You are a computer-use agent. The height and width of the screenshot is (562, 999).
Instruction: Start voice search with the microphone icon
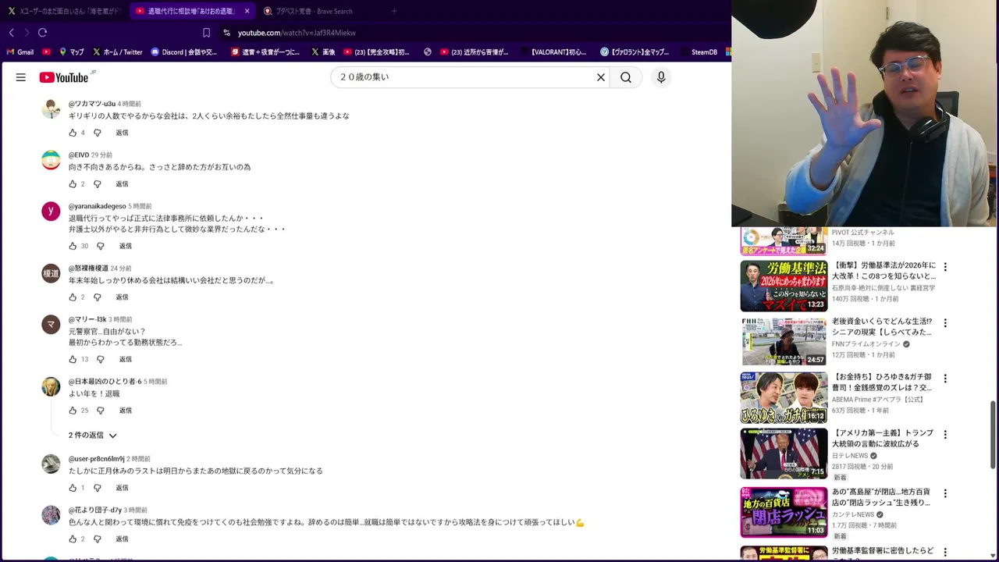[x=661, y=77]
